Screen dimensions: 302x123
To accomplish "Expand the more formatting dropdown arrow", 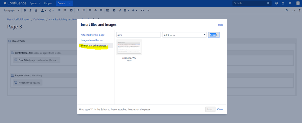I will click(x=53, y=10).
